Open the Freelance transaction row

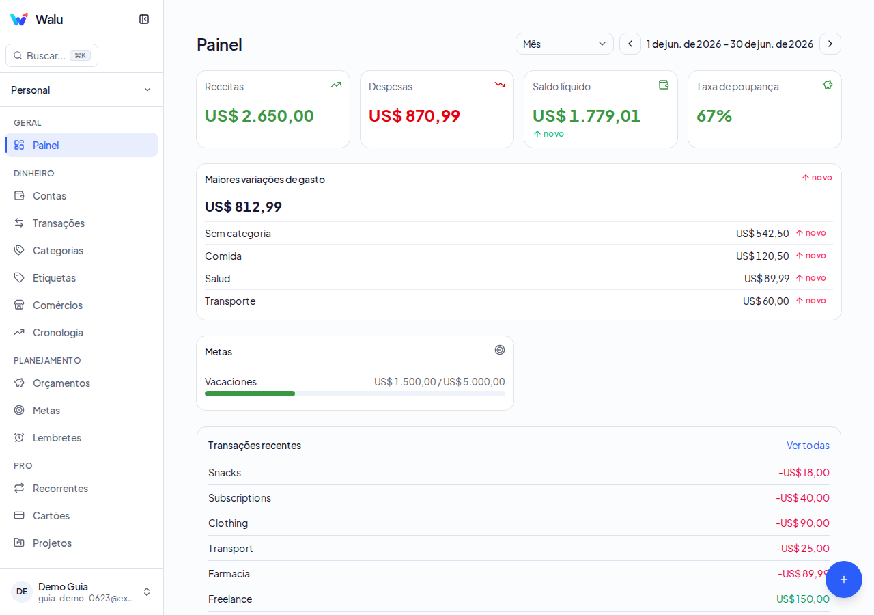point(519,599)
